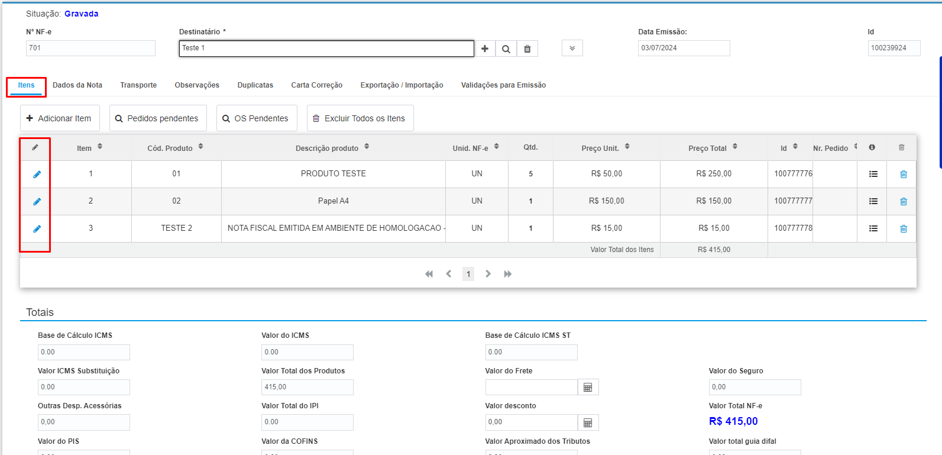Sort table by Descrição produto column
This screenshot has width=942, height=455.
tap(367, 146)
